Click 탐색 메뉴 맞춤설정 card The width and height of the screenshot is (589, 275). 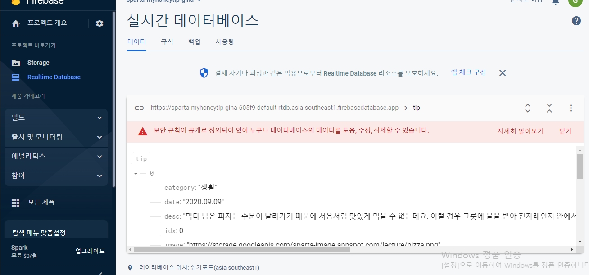pyautogui.click(x=56, y=230)
